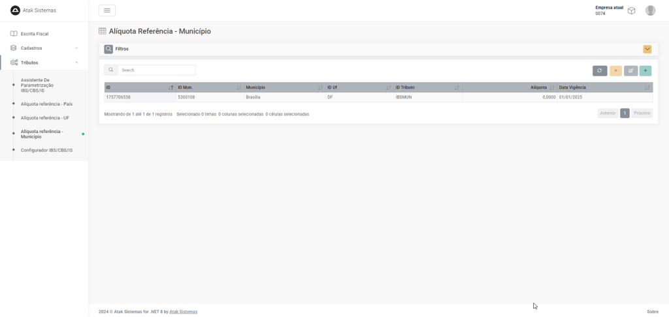Click the Atak Sistemas logo
This screenshot has width=669, height=317.
click(x=16, y=10)
